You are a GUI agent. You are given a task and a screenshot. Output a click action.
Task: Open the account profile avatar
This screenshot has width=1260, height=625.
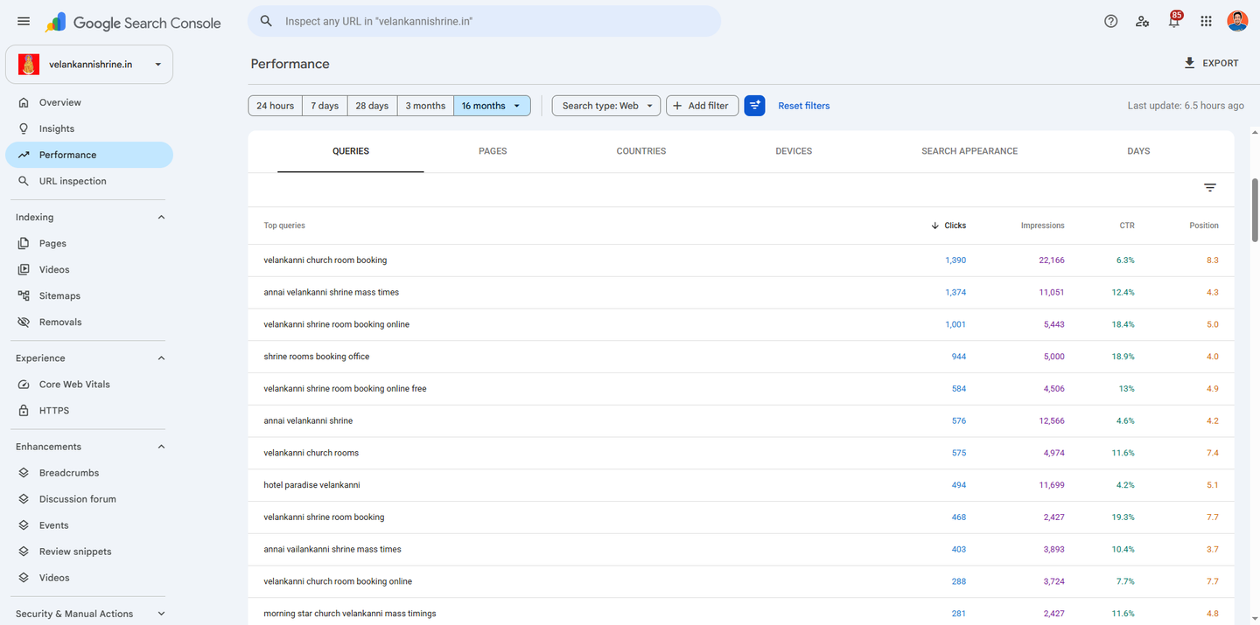[x=1237, y=21]
